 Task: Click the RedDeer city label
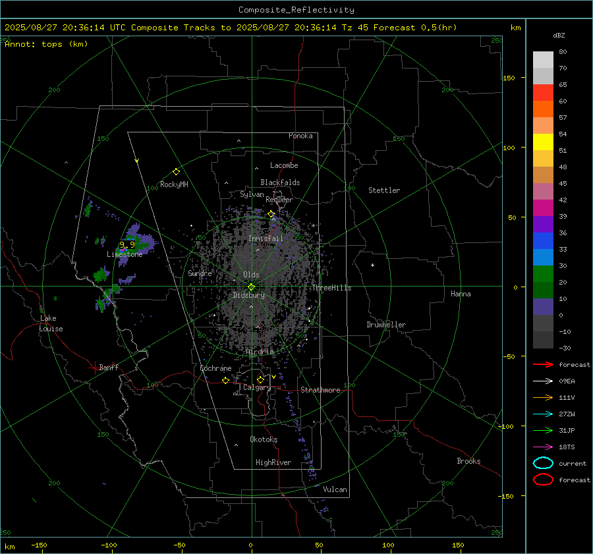point(279,200)
